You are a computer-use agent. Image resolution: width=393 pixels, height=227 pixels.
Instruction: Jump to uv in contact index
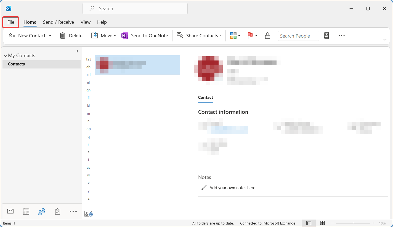[x=88, y=168]
